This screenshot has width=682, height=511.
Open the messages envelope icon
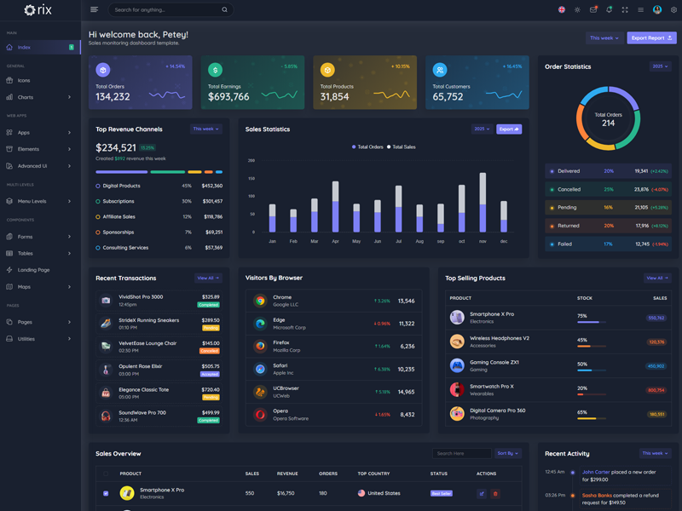click(593, 10)
